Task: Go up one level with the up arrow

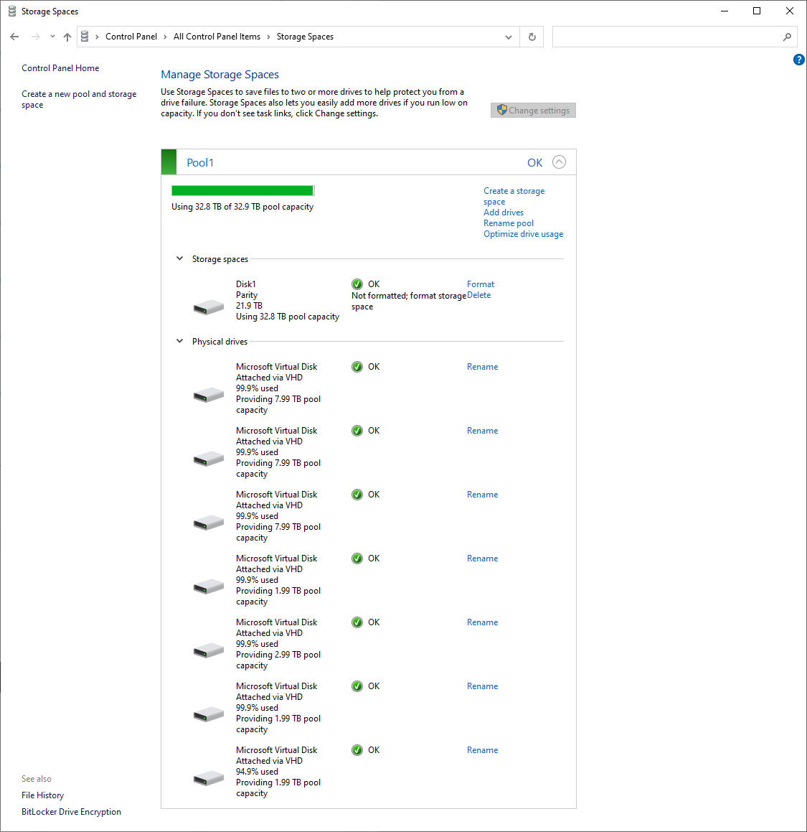Action: 67,37
